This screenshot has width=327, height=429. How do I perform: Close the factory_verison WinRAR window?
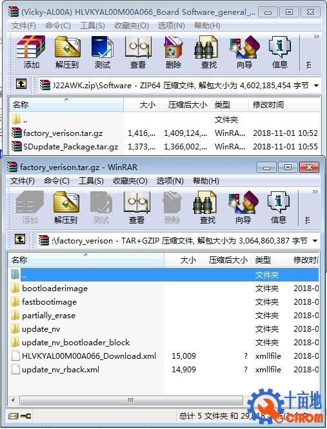tap(309, 167)
